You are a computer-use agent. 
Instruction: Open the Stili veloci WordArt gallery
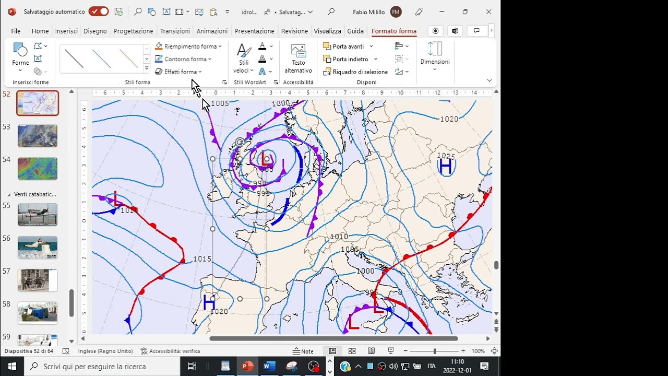[243, 58]
